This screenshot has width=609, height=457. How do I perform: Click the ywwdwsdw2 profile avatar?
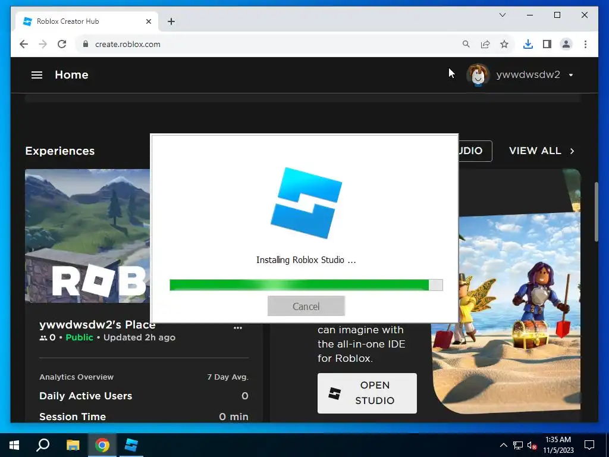tap(478, 74)
